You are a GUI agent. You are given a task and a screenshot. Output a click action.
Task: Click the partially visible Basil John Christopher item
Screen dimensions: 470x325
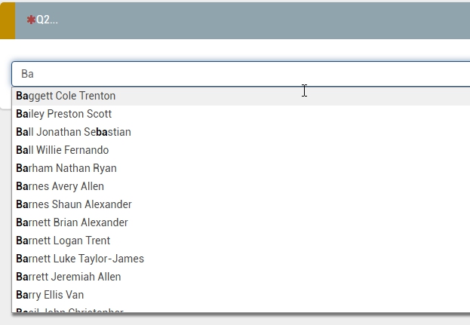click(69, 309)
